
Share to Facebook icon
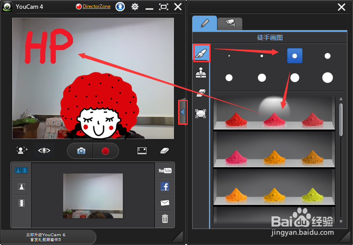click(164, 186)
